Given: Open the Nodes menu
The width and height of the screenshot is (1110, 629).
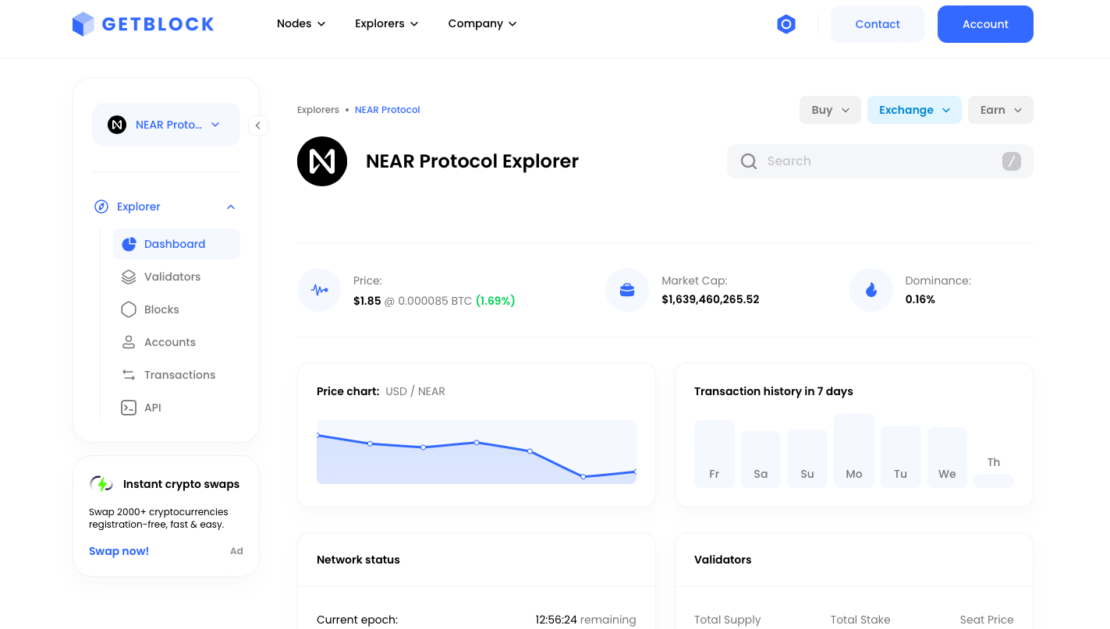Looking at the screenshot, I should 301,24.
